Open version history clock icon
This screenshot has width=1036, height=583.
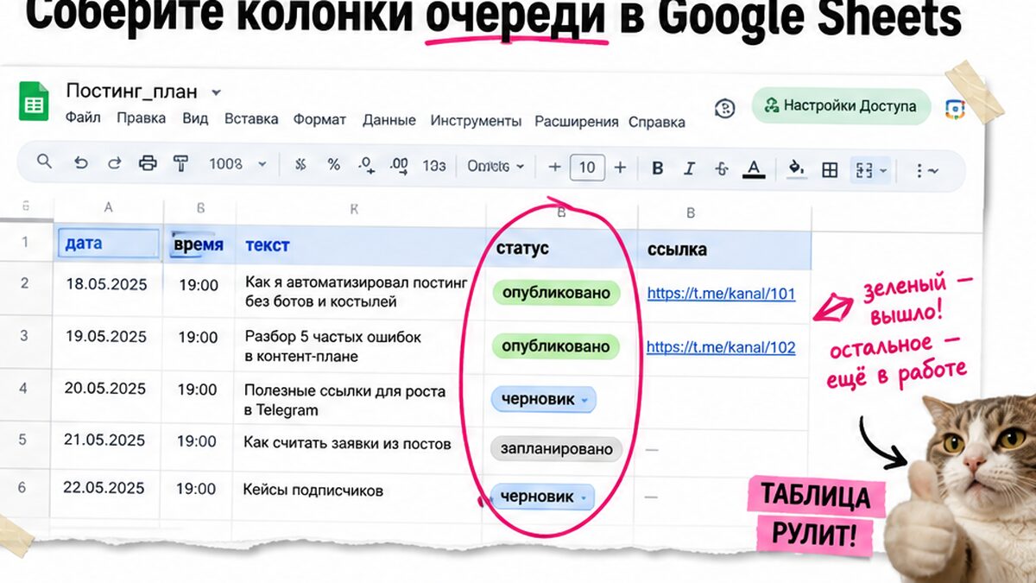pos(725,108)
